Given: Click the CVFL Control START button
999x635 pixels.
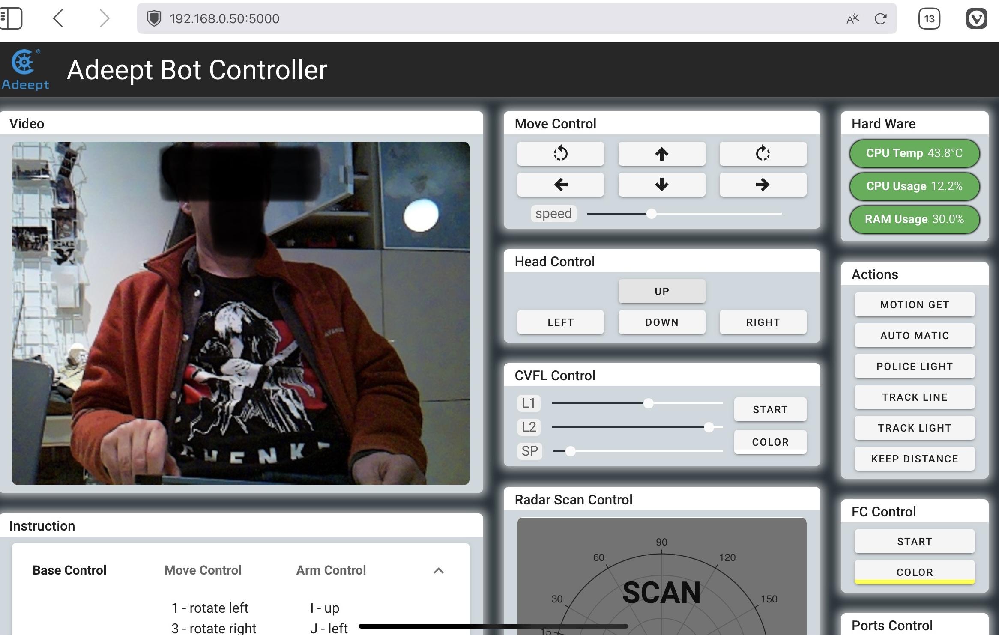Looking at the screenshot, I should pos(770,409).
